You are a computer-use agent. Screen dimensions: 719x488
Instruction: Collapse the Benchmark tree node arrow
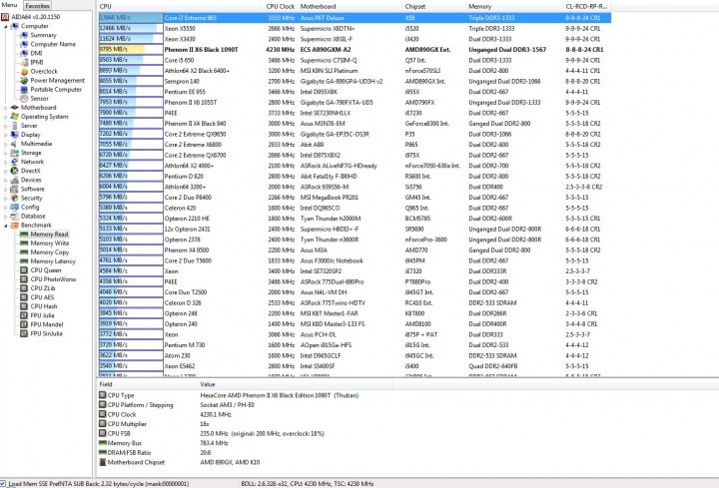6,226
